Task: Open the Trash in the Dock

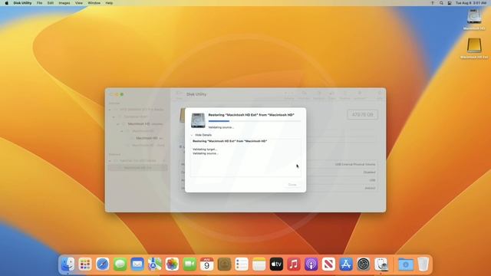Action: click(x=423, y=264)
